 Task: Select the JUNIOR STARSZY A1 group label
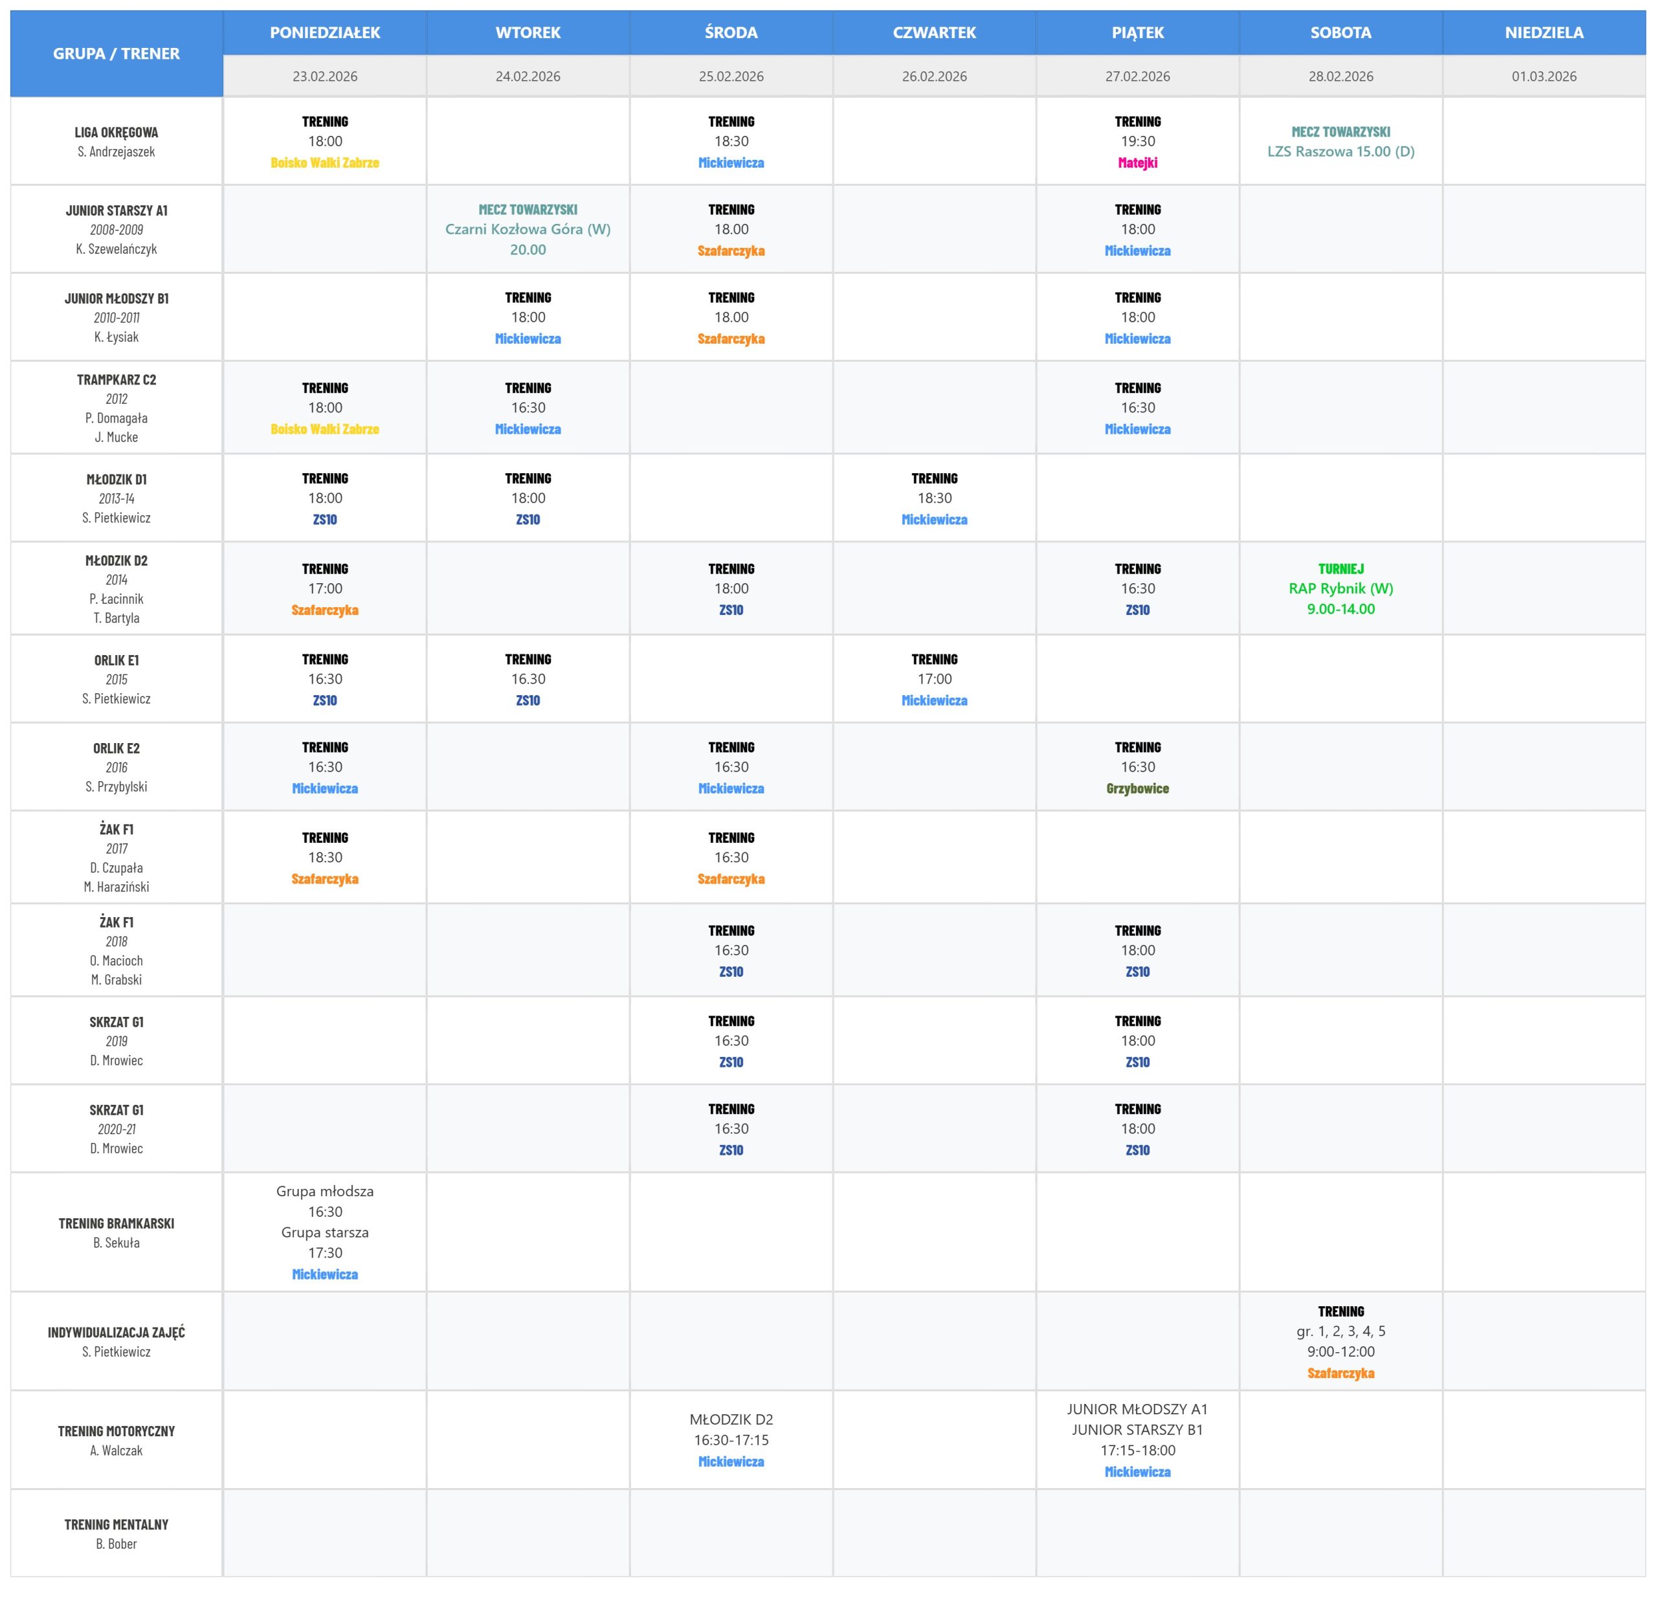(x=116, y=210)
